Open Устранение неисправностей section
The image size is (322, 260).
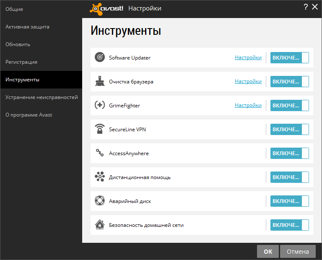tap(41, 97)
